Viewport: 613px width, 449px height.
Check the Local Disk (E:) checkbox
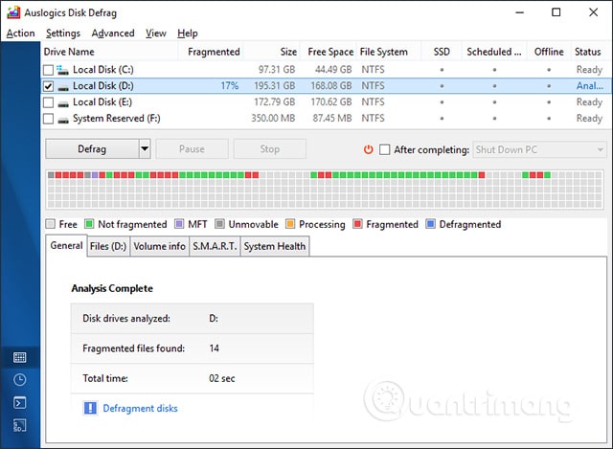click(x=48, y=102)
